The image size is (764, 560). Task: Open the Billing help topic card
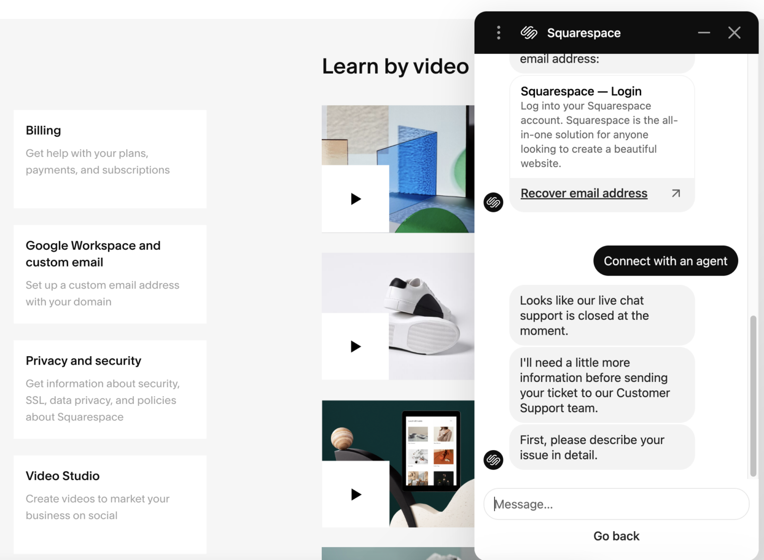(110, 159)
